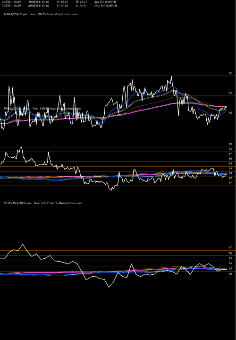Click the 50EMA value 13.29
The height and width of the screenshot is (340, 236).
tap(10, 6)
